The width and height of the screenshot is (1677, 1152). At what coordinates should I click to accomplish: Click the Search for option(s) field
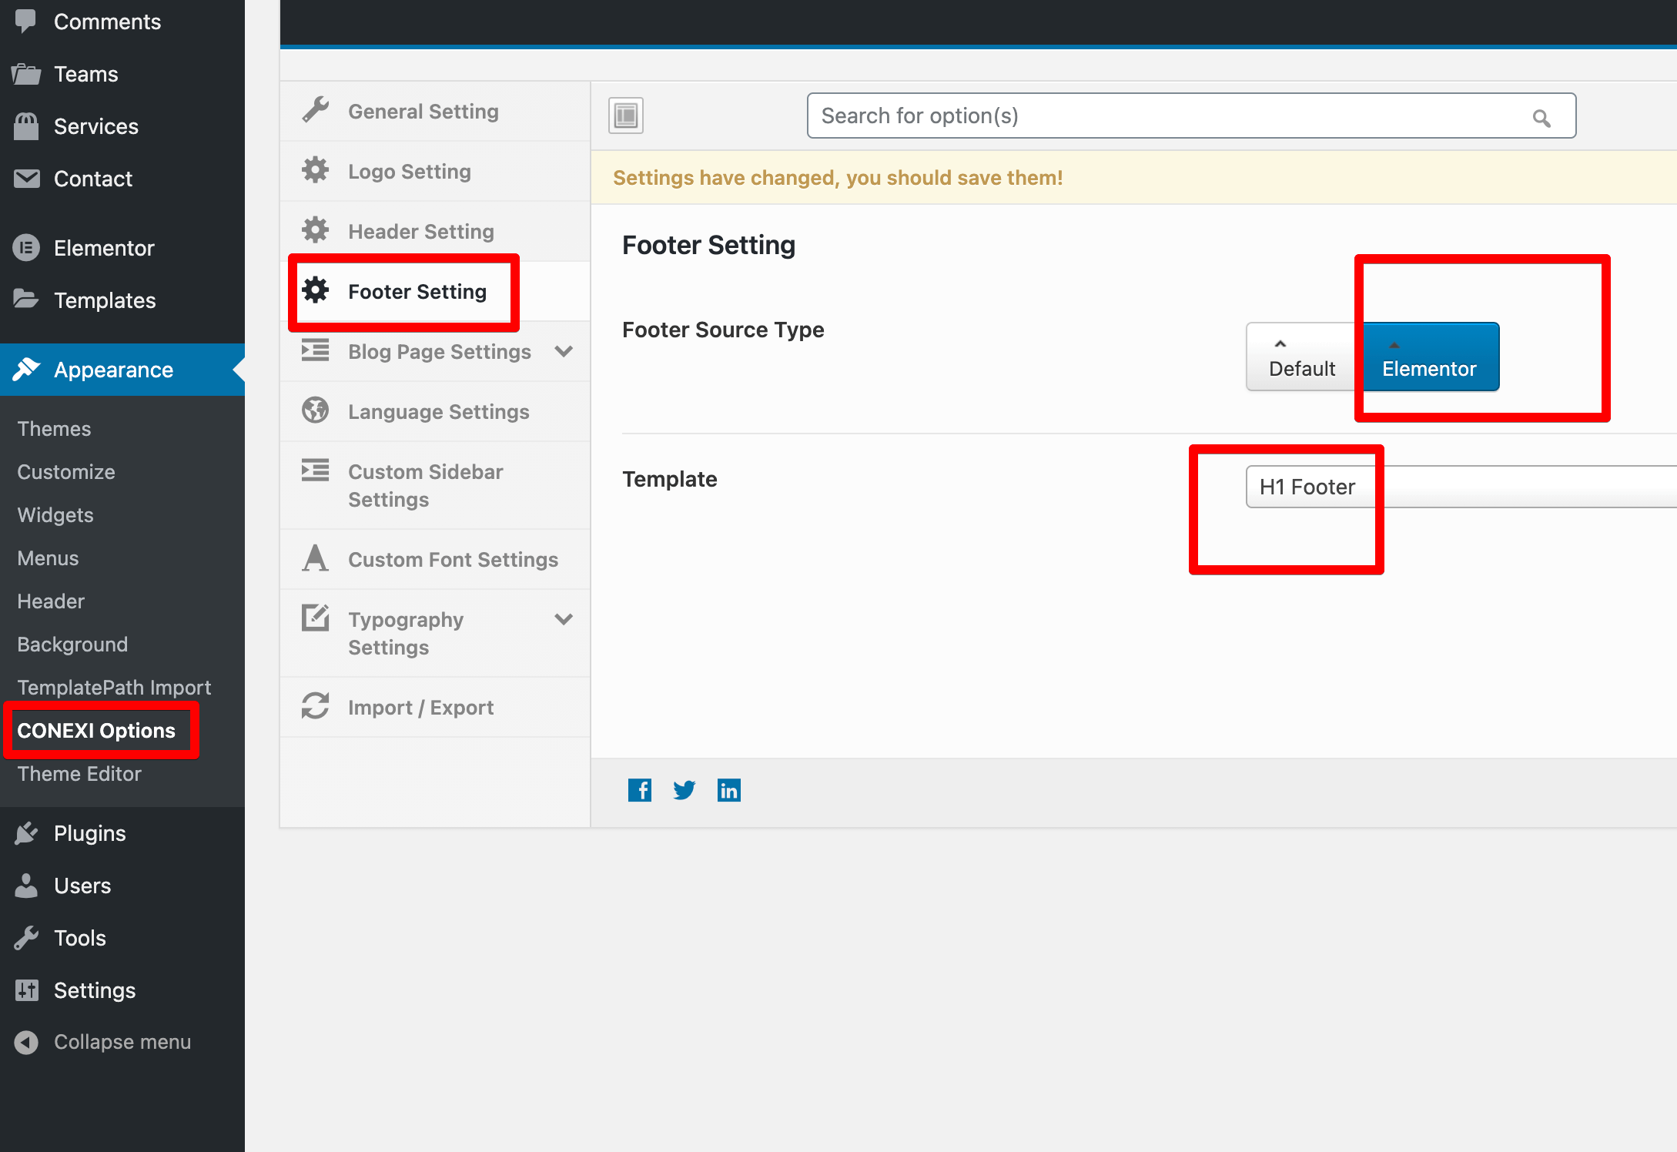tap(1170, 116)
